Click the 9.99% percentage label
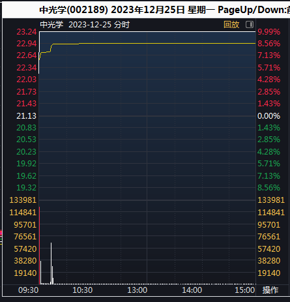The width and height of the screenshot is (290, 302). tap(269, 32)
